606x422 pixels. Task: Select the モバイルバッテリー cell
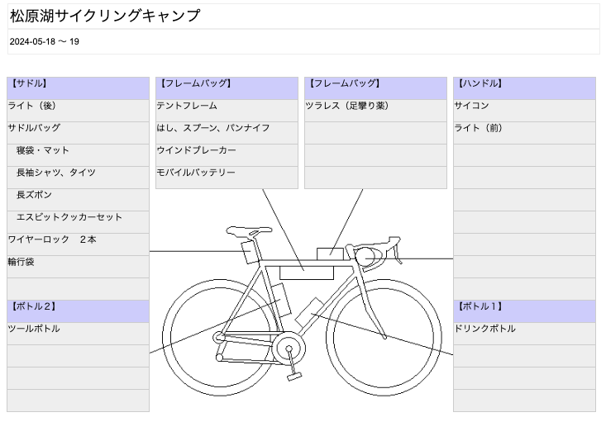226,173
